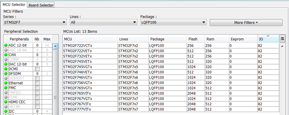This screenshot has width=289, height=115.
Task: Check the FMC peripheral checkbox
Action: coord(37,88)
